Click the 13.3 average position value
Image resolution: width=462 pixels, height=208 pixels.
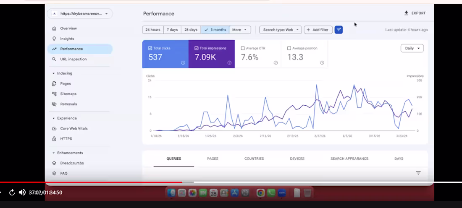[x=295, y=57]
